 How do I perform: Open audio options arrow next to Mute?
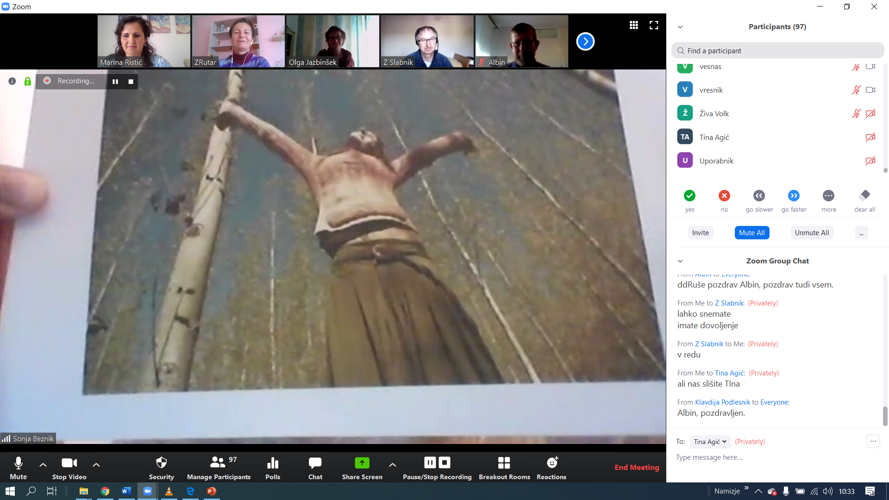pyautogui.click(x=43, y=464)
